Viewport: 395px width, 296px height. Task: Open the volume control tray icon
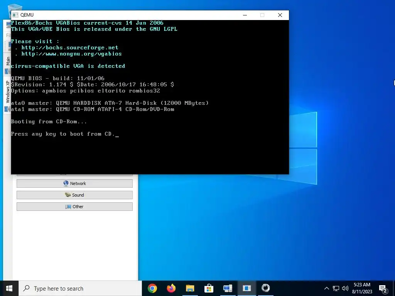click(x=345, y=288)
